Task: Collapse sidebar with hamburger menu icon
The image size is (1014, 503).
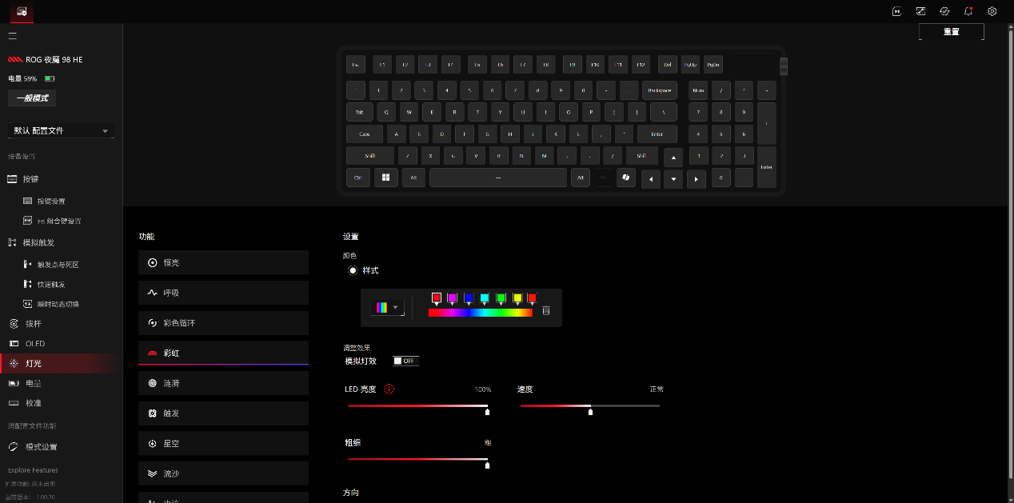Action: coord(13,36)
